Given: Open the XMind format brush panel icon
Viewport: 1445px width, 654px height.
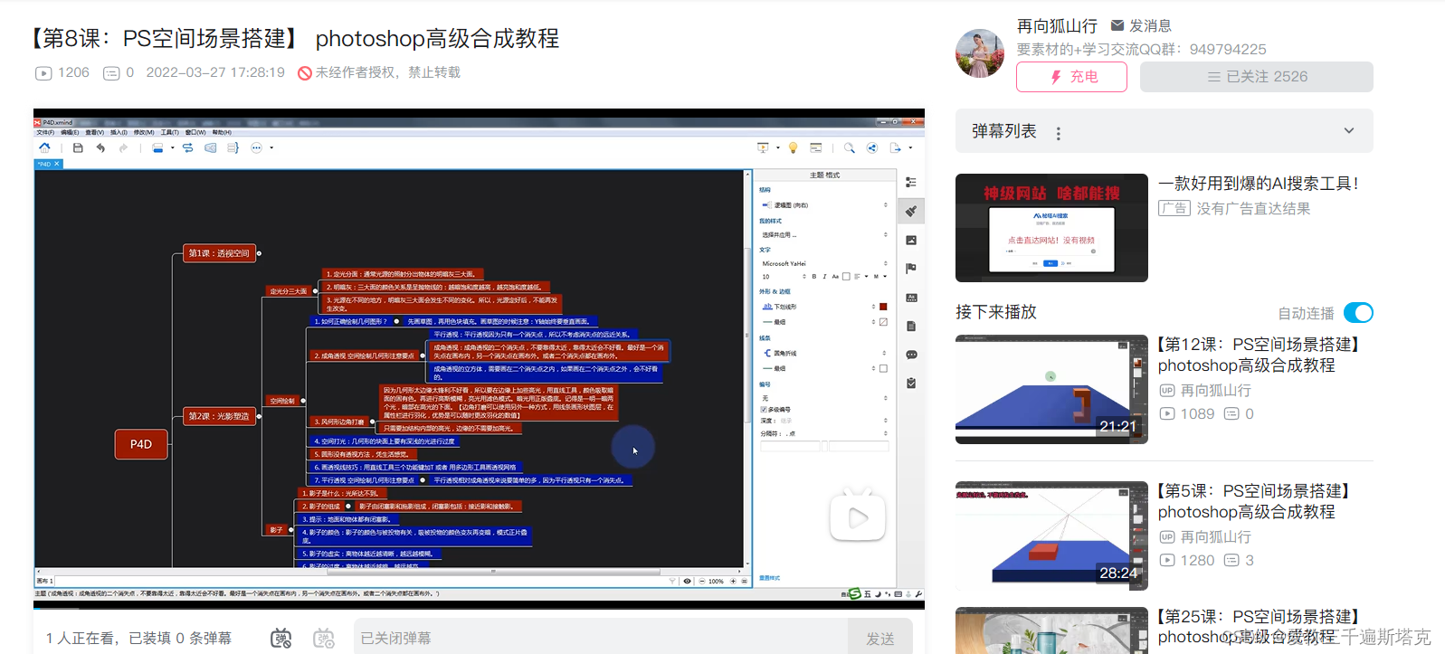Looking at the screenshot, I should point(911,211).
